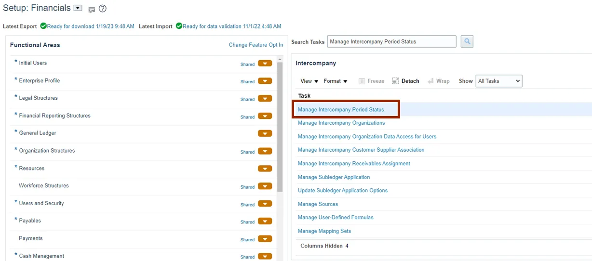Open Manage Intercompany Organizations task
Viewport: 592px width, 261px height.
(341, 123)
